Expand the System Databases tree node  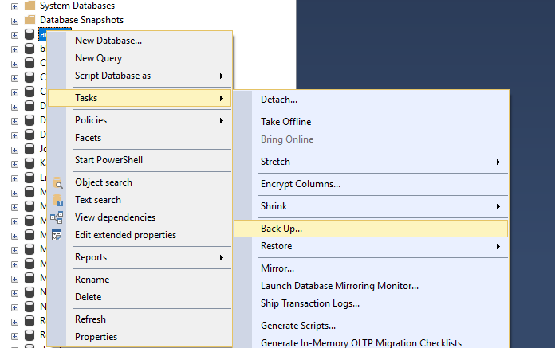click(x=14, y=6)
